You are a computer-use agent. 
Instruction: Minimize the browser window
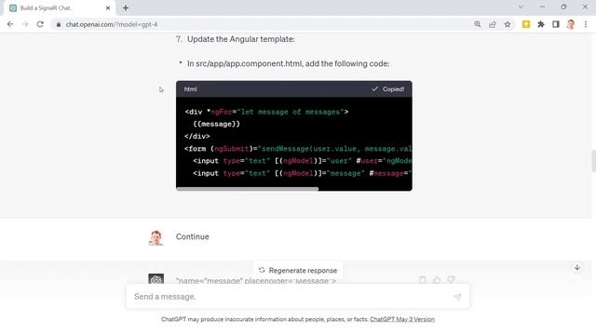point(542,7)
